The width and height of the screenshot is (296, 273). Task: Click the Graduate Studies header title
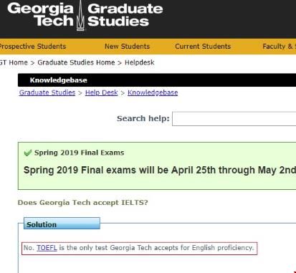125,14
